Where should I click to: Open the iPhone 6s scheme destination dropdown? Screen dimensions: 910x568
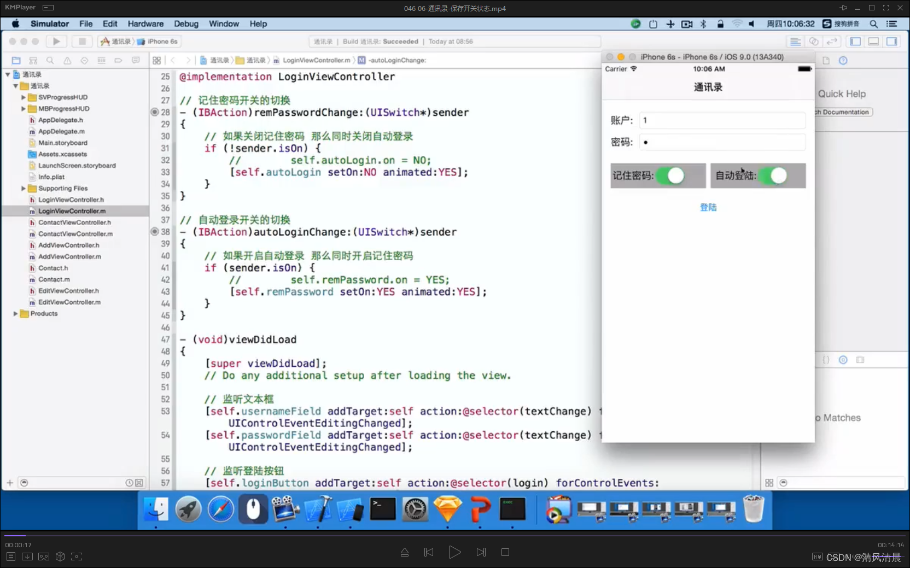(157, 42)
